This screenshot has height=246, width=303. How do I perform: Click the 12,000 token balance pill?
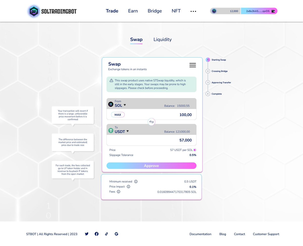coord(225,11)
